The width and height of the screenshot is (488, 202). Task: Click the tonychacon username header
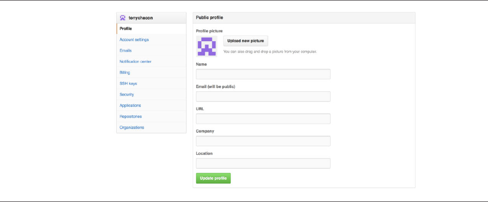click(140, 18)
